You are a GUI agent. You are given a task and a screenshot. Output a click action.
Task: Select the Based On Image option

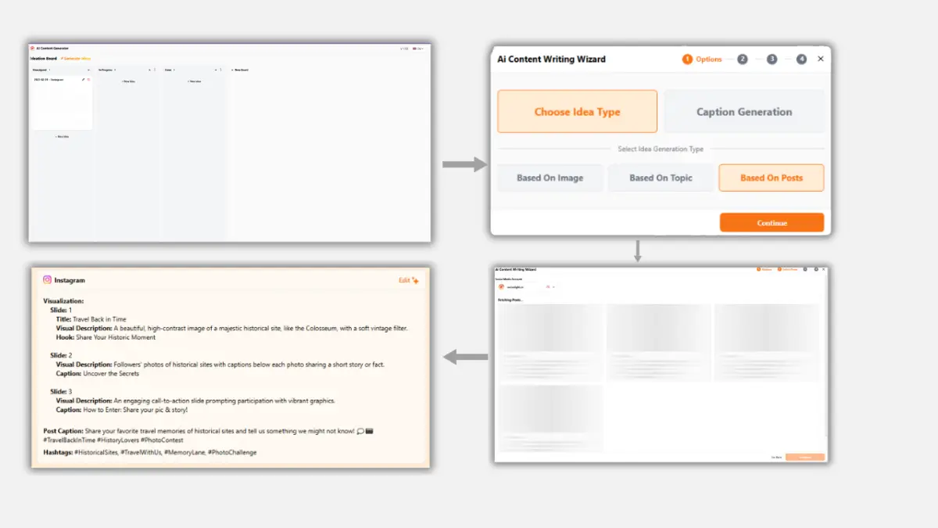point(550,178)
